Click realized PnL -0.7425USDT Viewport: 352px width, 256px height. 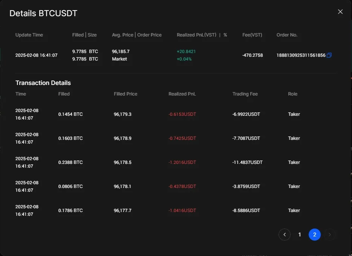tap(182, 138)
